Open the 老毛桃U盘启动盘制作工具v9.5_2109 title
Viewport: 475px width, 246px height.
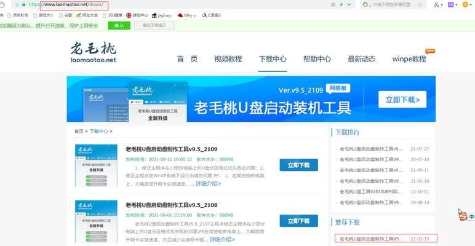click(172, 149)
